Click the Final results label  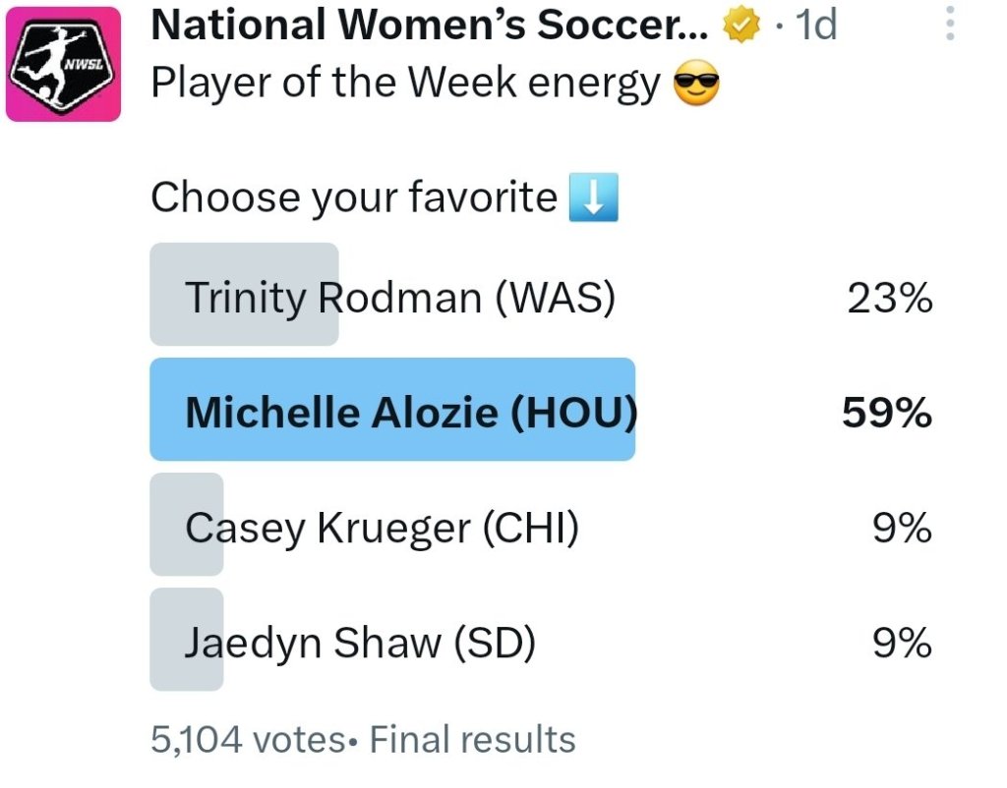472,739
